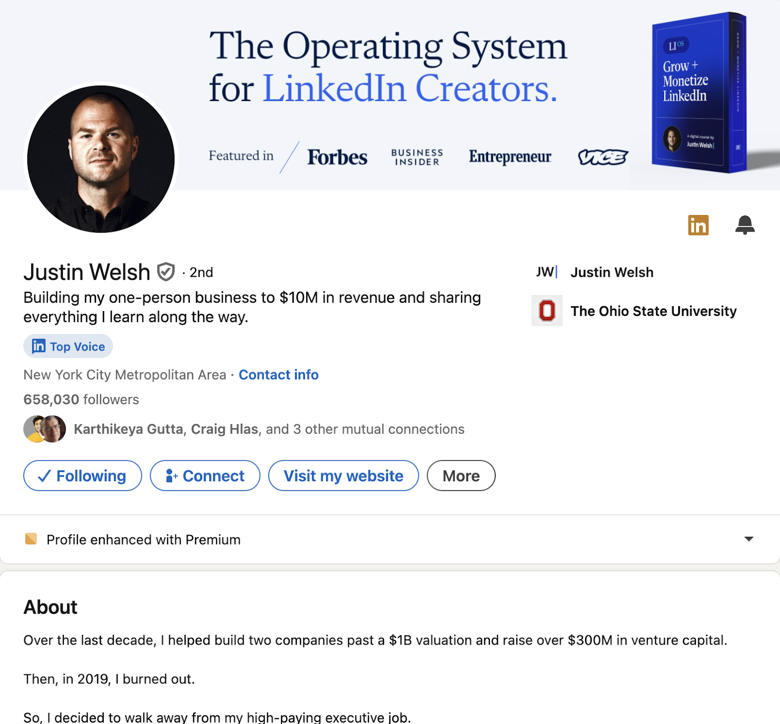Screen dimensions: 780x724
Task: Click the Connect button
Action: tap(205, 475)
